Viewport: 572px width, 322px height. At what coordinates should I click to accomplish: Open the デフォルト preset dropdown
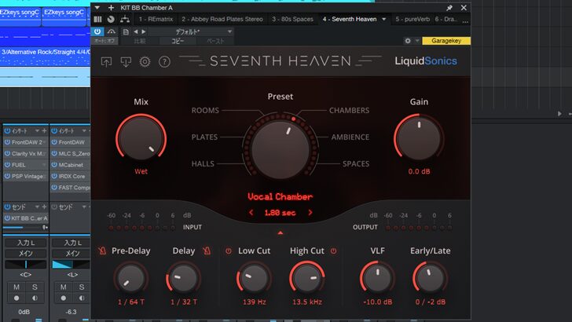[190, 31]
